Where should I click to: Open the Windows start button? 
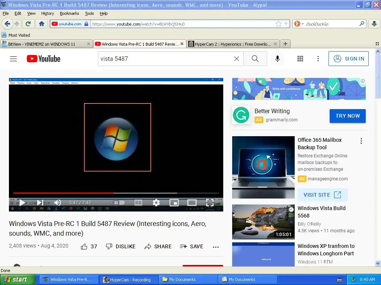[17, 279]
